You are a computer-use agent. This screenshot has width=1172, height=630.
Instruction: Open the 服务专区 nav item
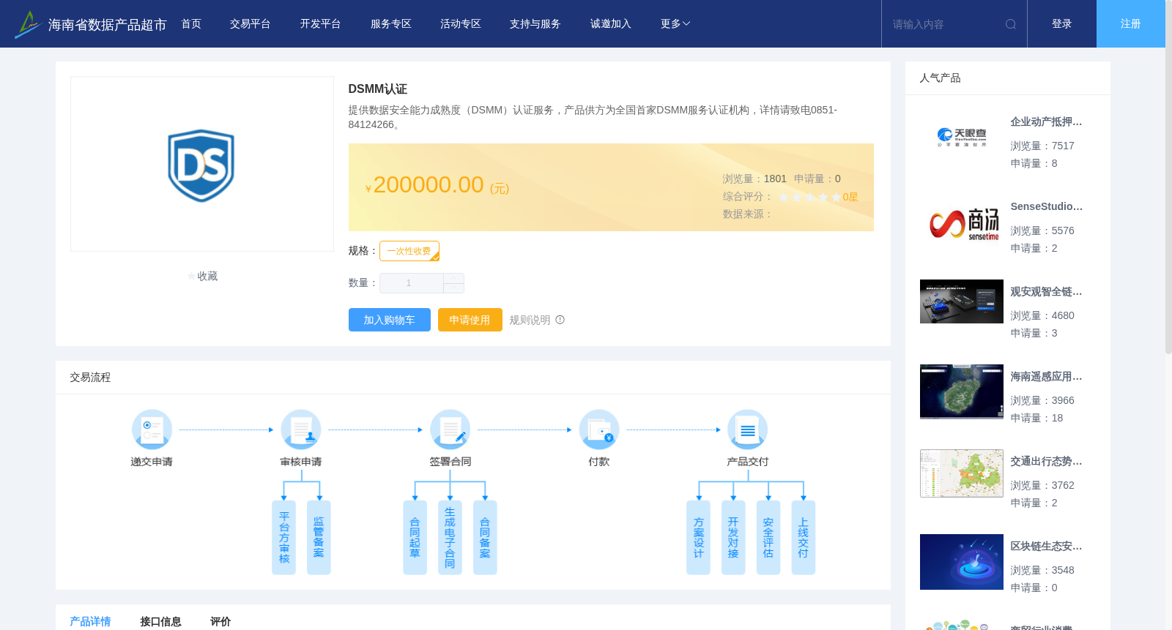(391, 24)
